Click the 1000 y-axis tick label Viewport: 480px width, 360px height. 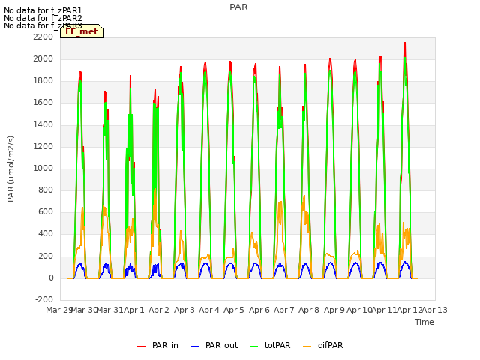click(x=43, y=168)
